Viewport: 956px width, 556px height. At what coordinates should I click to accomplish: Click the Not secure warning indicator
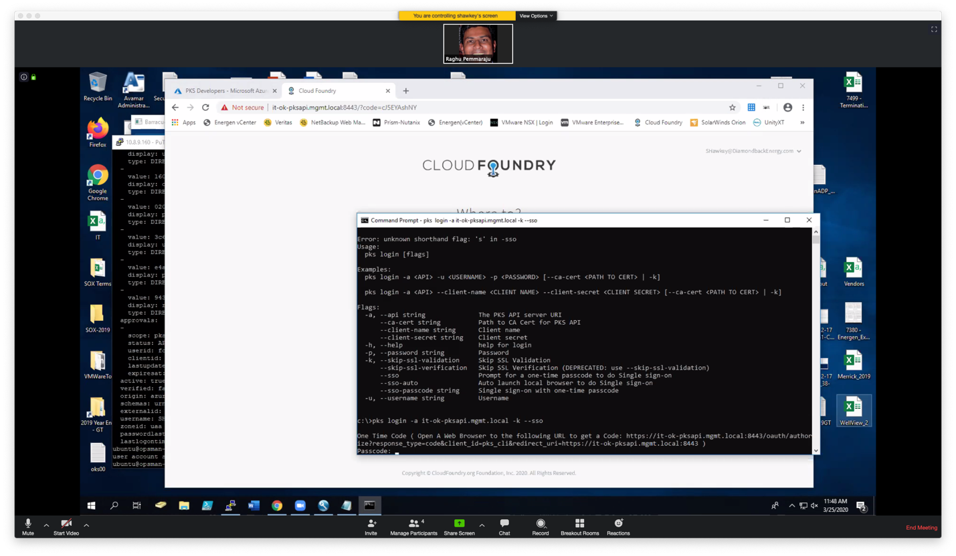coord(242,108)
